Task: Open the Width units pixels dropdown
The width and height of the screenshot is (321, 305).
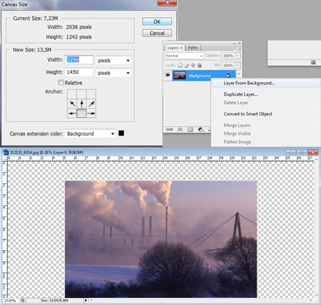Action: [113, 61]
